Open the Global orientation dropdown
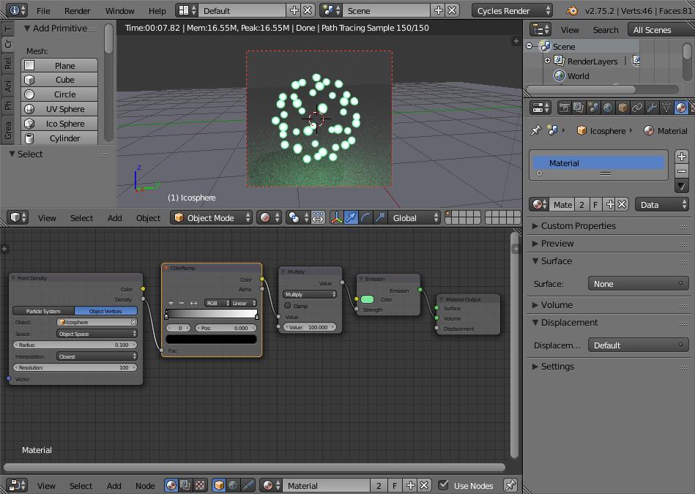This screenshot has width=695, height=494. tap(414, 217)
